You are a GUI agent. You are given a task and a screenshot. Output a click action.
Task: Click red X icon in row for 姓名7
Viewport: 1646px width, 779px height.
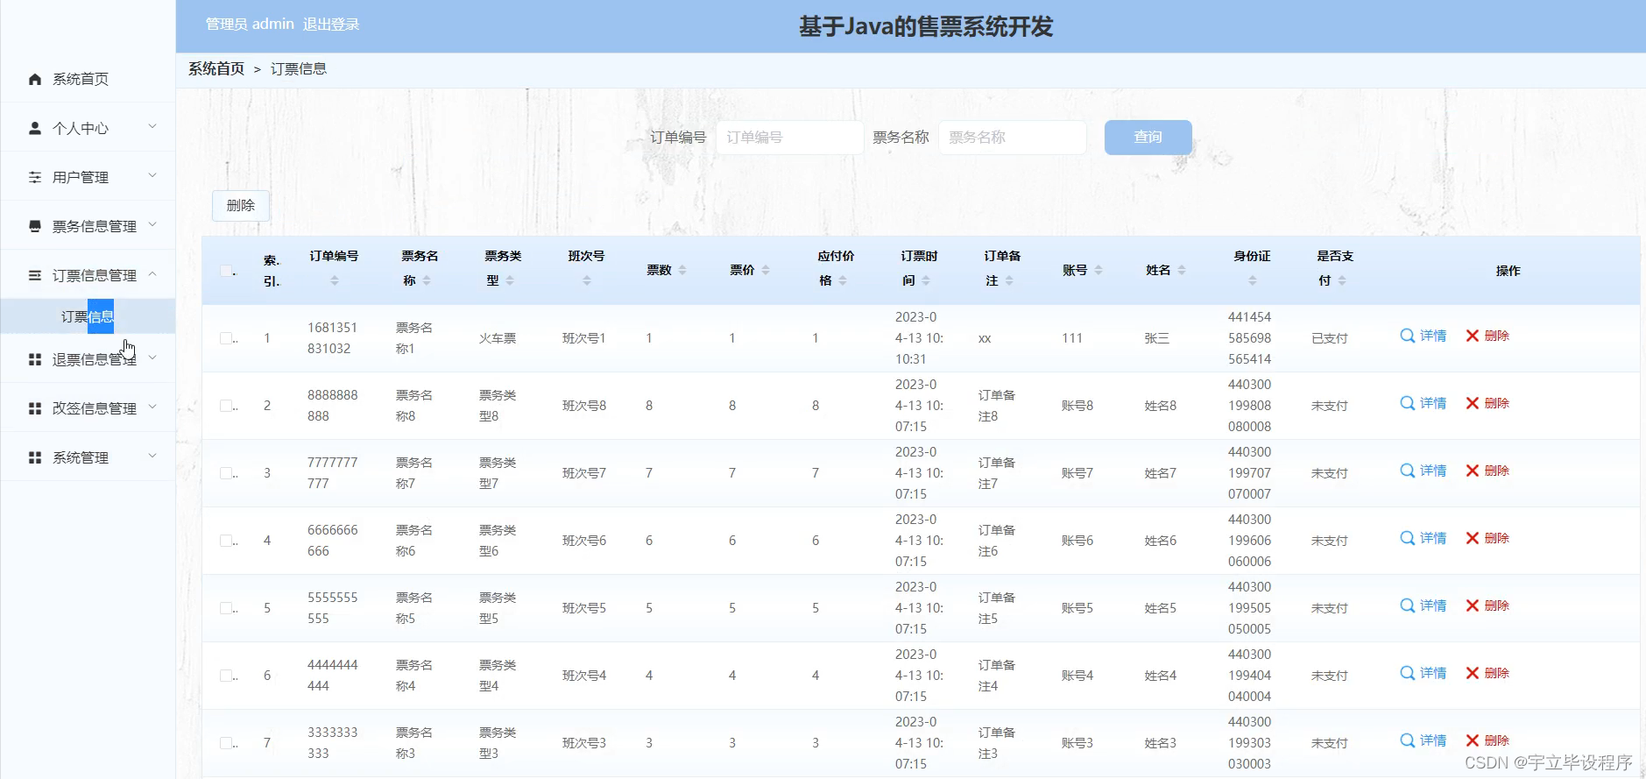click(x=1473, y=471)
